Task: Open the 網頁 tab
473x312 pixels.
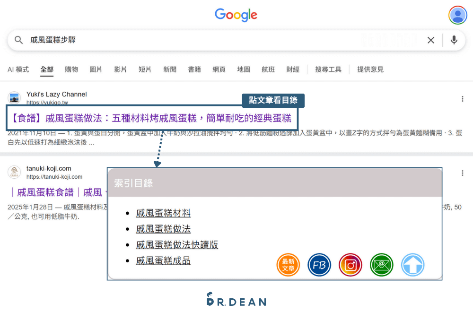Action: point(219,69)
